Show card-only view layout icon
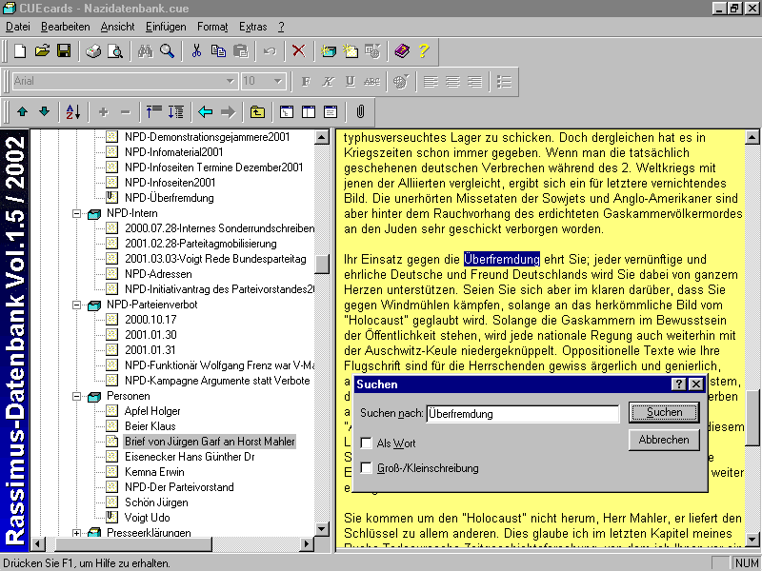This screenshot has height=571, width=762. [x=331, y=112]
